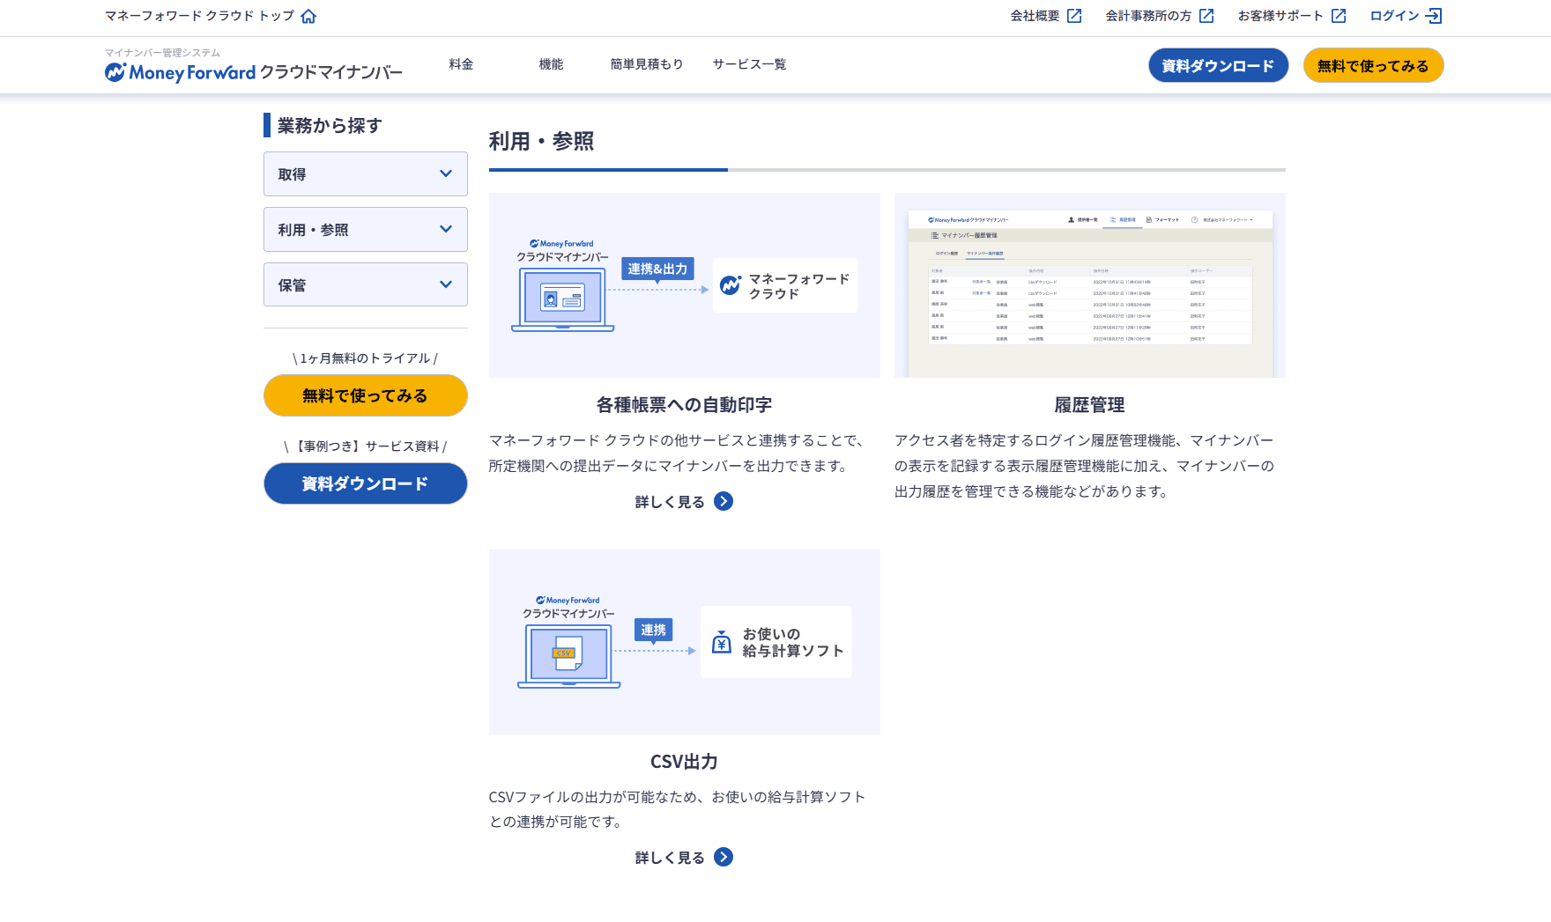Click arrow icon of 各種帳票への自動印字 詳しく見る

point(724,501)
